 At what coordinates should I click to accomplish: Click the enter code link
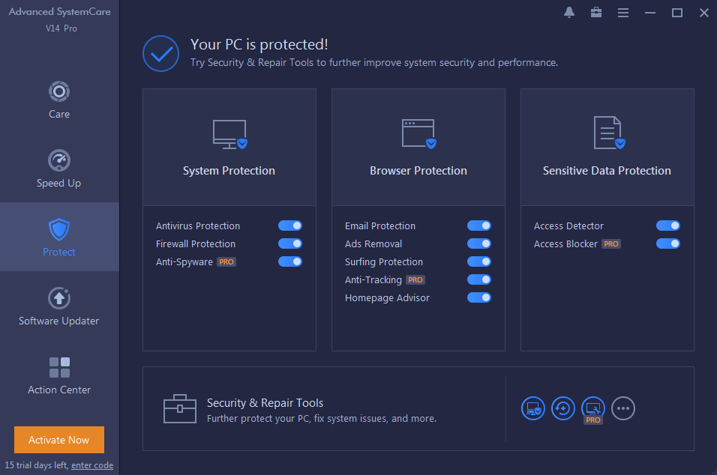pyautogui.click(x=92, y=465)
